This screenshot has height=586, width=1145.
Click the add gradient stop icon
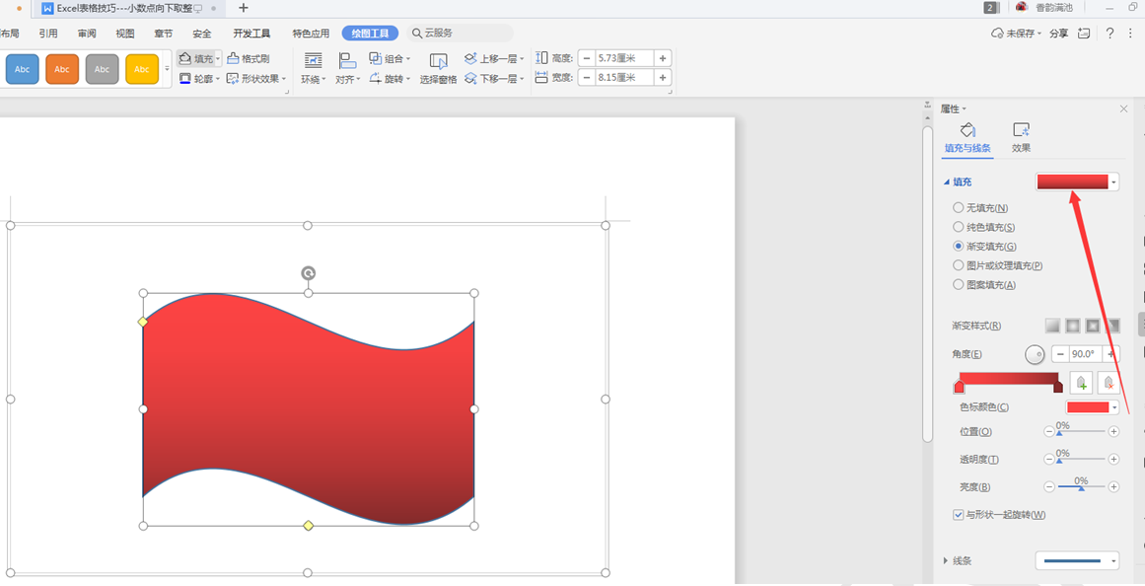pos(1082,383)
